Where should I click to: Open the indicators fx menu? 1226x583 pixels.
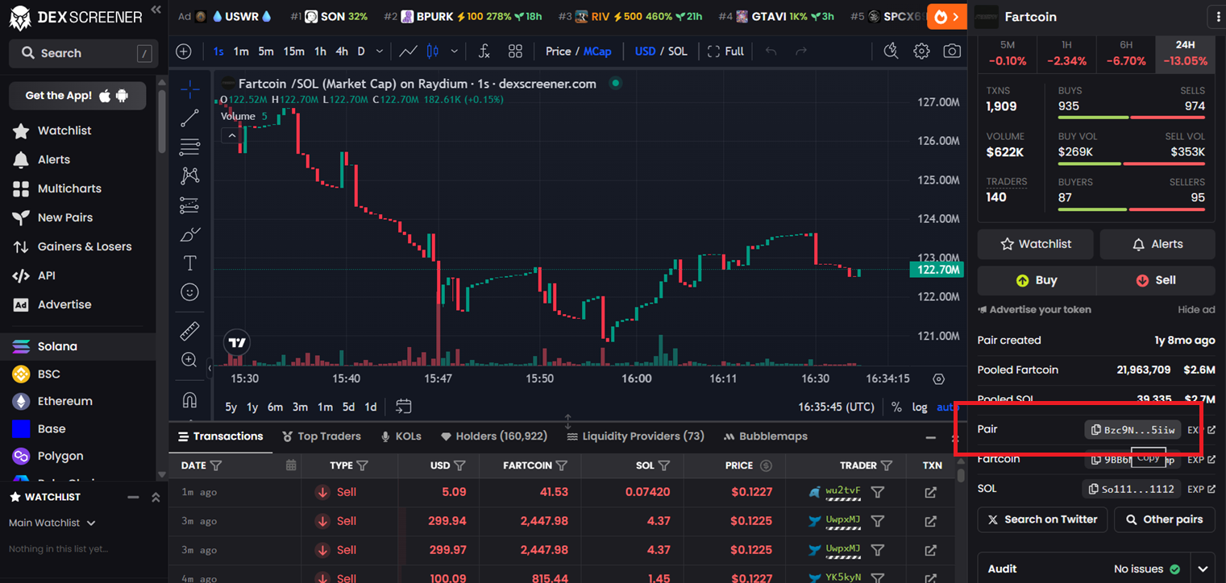(x=484, y=52)
